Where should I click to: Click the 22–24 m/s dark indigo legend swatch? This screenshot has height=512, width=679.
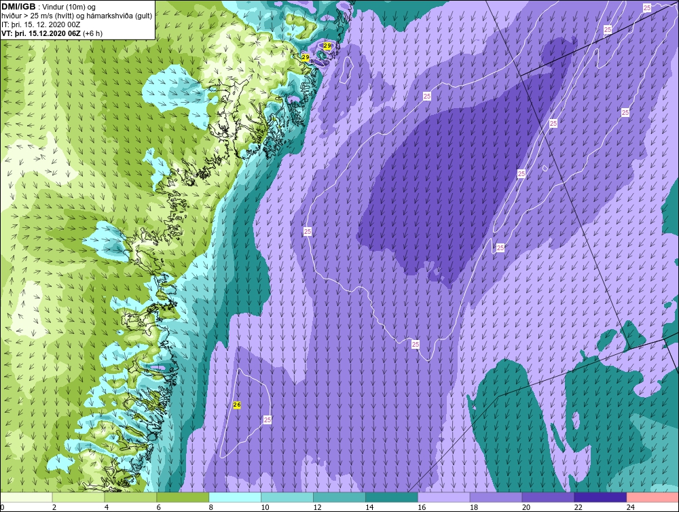600,497
